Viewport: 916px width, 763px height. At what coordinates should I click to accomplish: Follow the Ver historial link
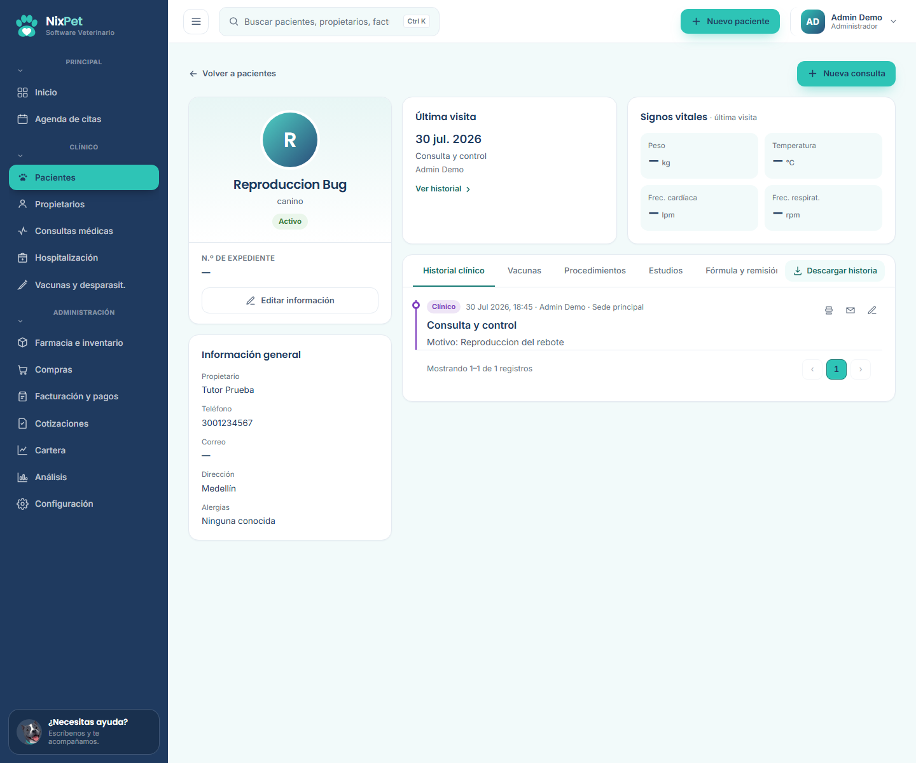point(443,189)
